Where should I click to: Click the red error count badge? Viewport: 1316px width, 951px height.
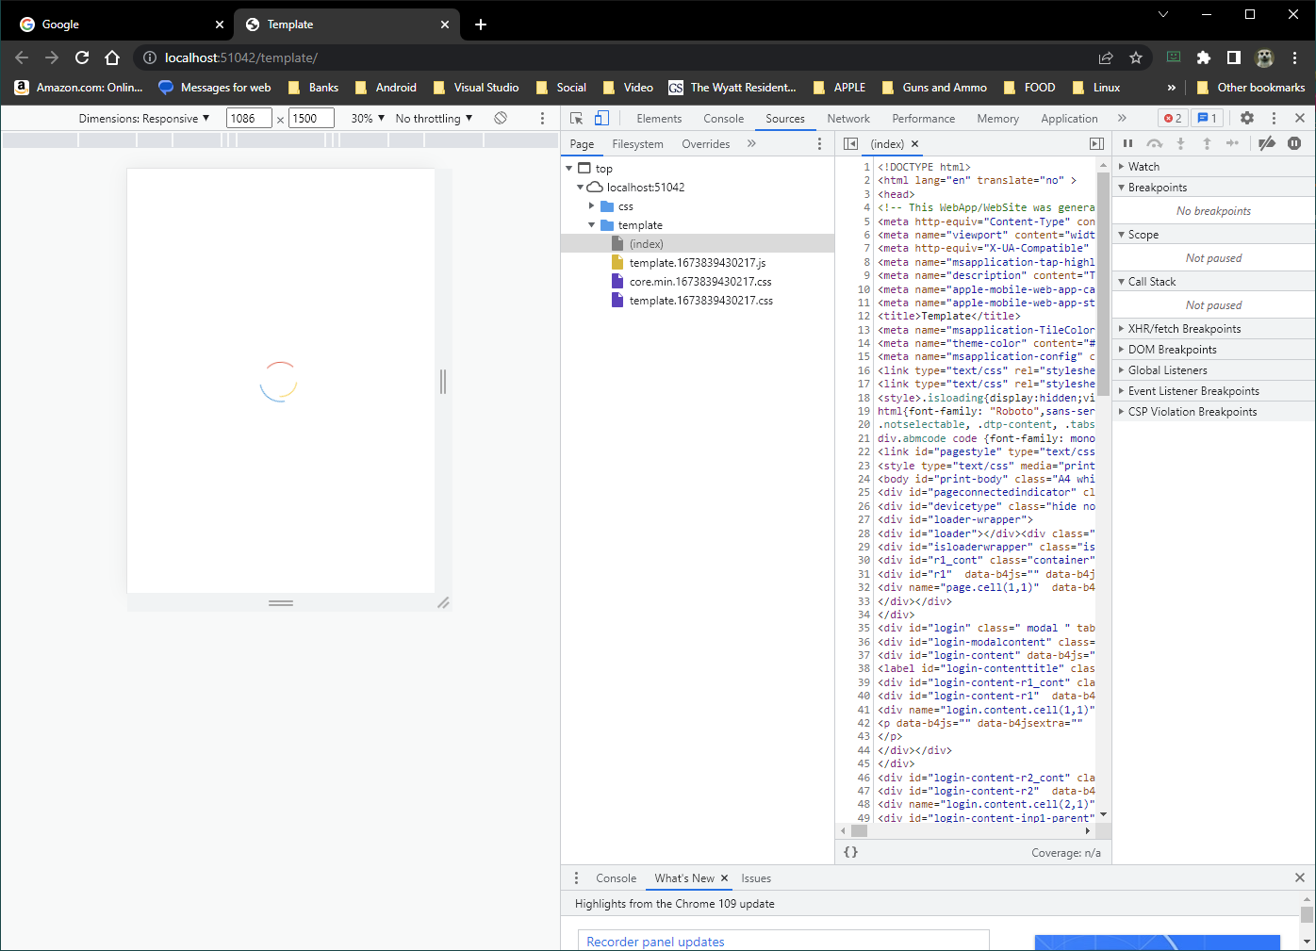coord(1173,118)
